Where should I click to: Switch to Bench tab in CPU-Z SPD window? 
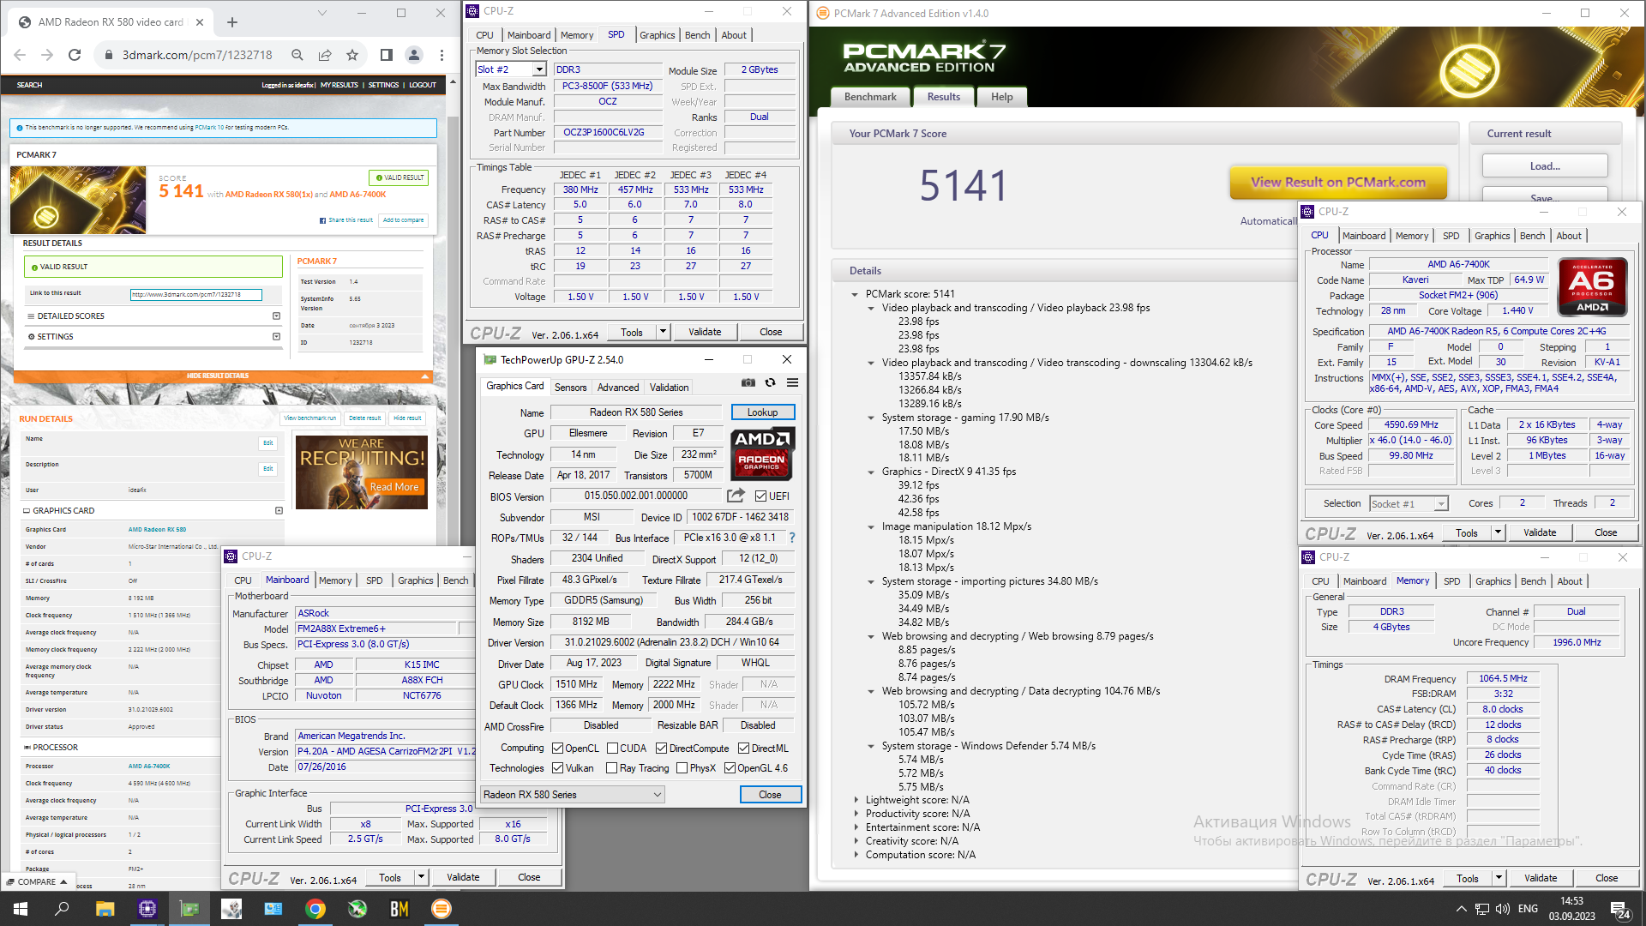click(x=697, y=35)
